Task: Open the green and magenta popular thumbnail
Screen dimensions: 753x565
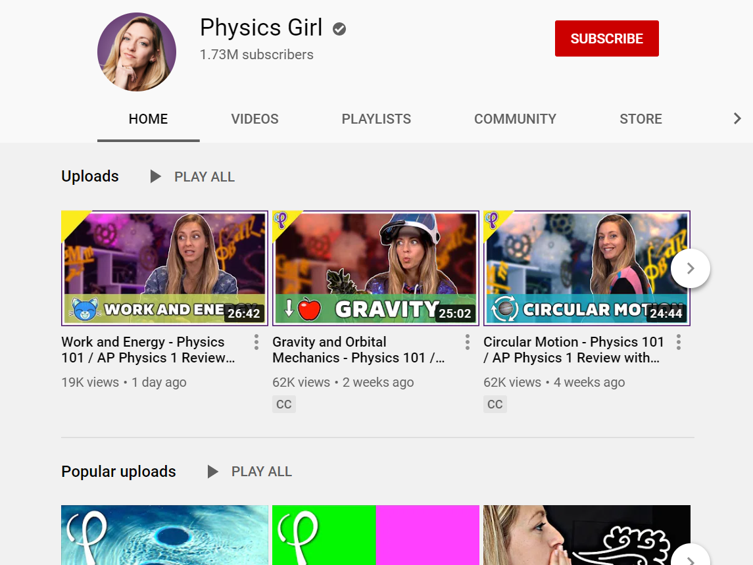Action: click(x=376, y=535)
